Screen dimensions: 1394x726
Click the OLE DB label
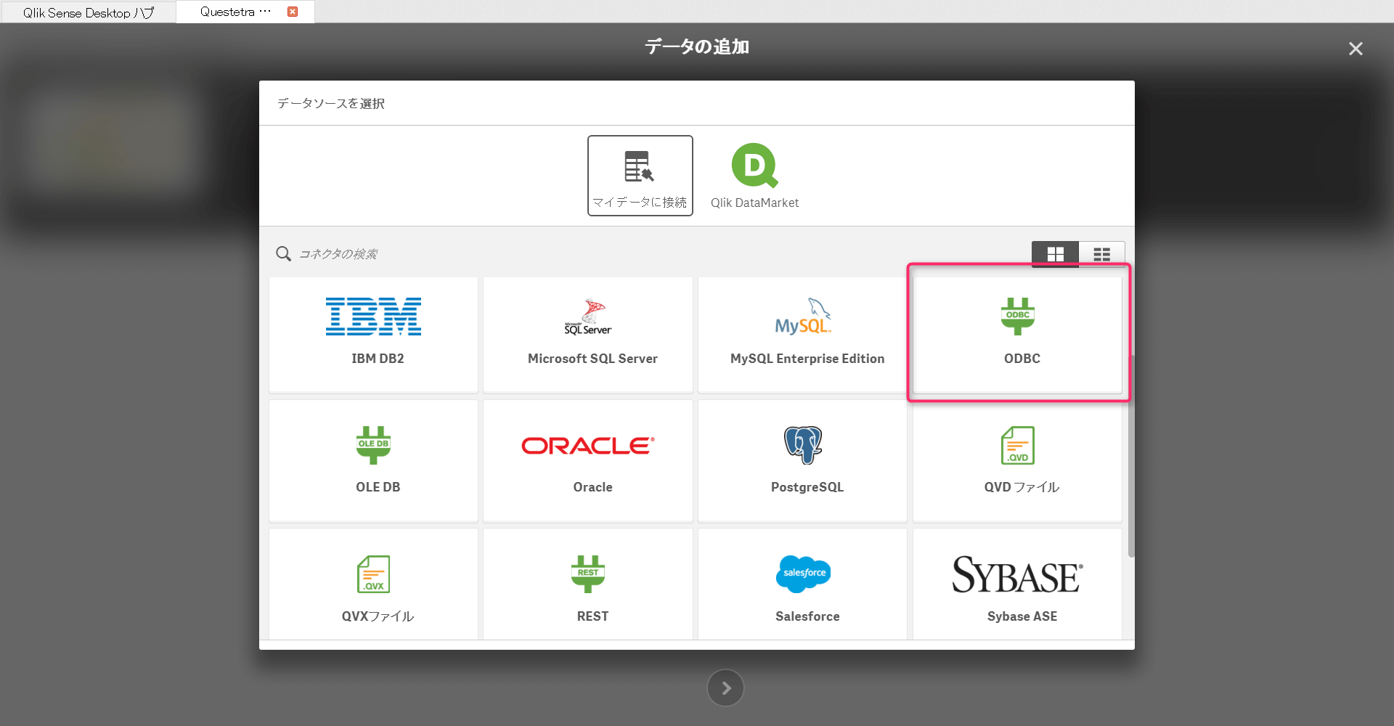point(378,487)
